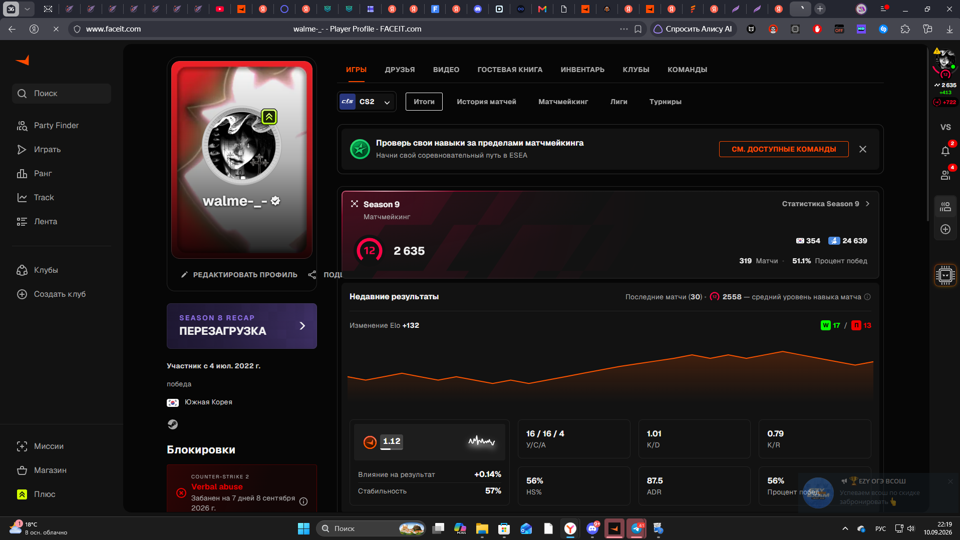The image size is (960, 540).
Task: Open the weather widget on taskbar
Action: [x=38, y=528]
